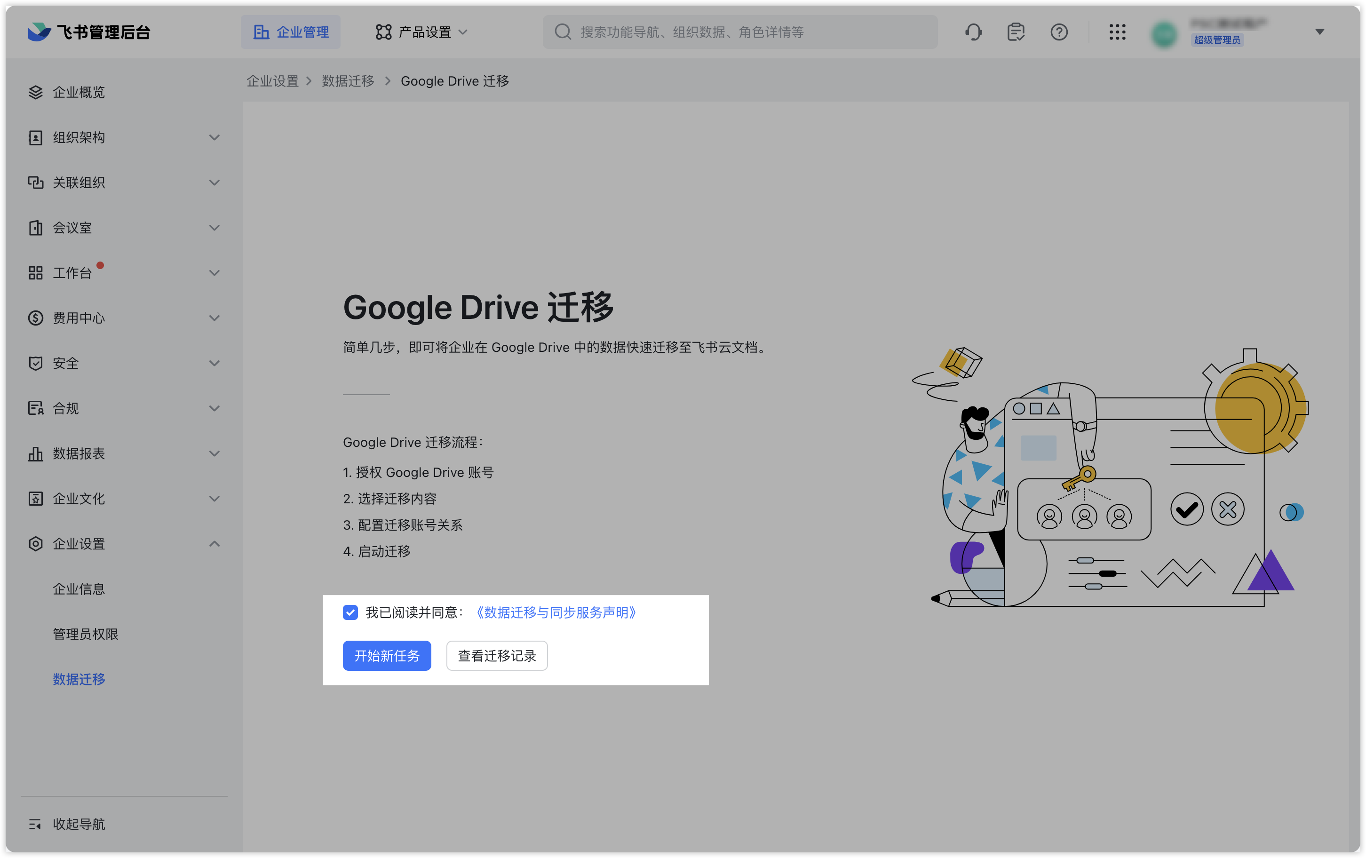1366x858 pixels.
Task: Open the account dropdown arrow
Action: click(x=1319, y=32)
